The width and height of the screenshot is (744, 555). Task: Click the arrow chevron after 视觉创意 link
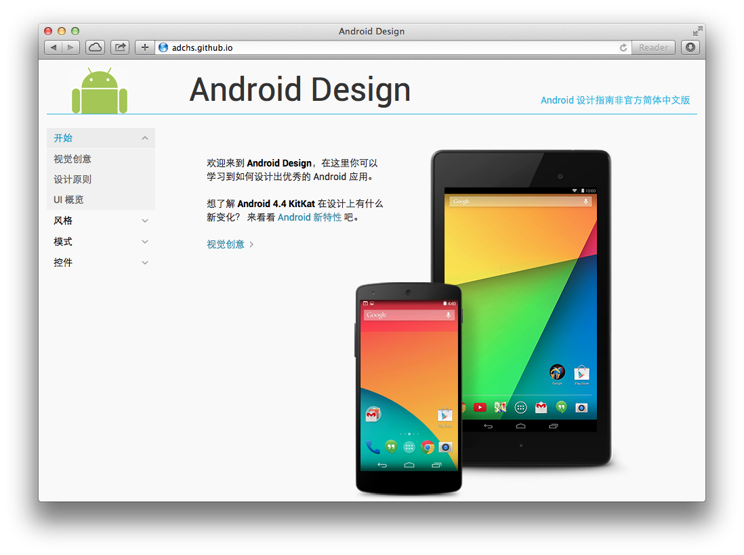(x=251, y=244)
